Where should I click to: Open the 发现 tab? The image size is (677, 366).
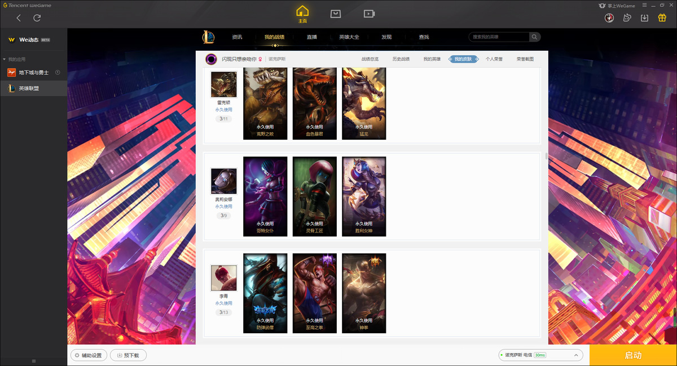386,37
